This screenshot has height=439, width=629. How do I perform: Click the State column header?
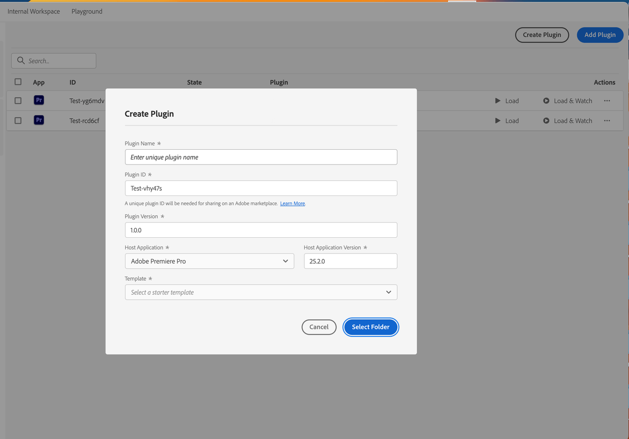195,82
